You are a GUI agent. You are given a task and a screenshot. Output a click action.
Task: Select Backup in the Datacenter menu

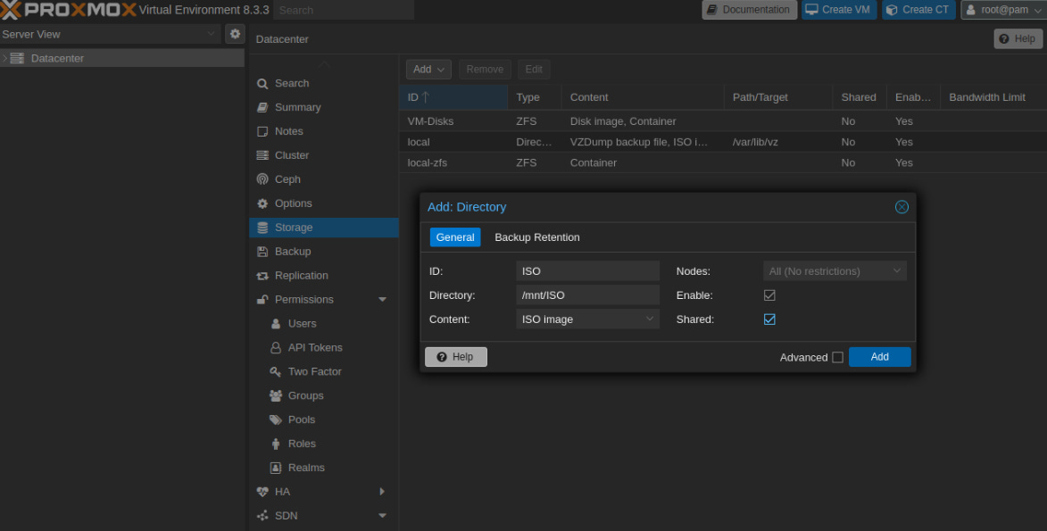(324, 252)
